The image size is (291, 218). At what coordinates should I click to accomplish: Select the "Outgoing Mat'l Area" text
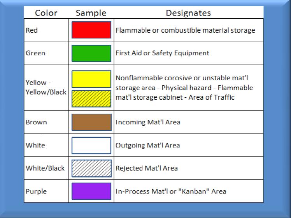point(148,145)
